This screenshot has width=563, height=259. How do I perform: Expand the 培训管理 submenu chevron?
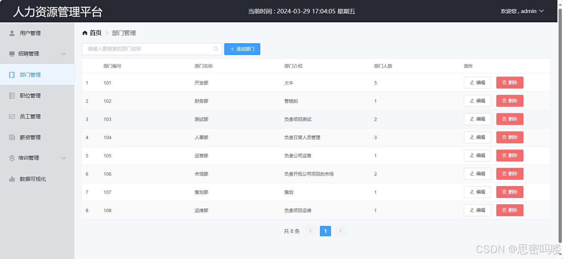[64, 158]
